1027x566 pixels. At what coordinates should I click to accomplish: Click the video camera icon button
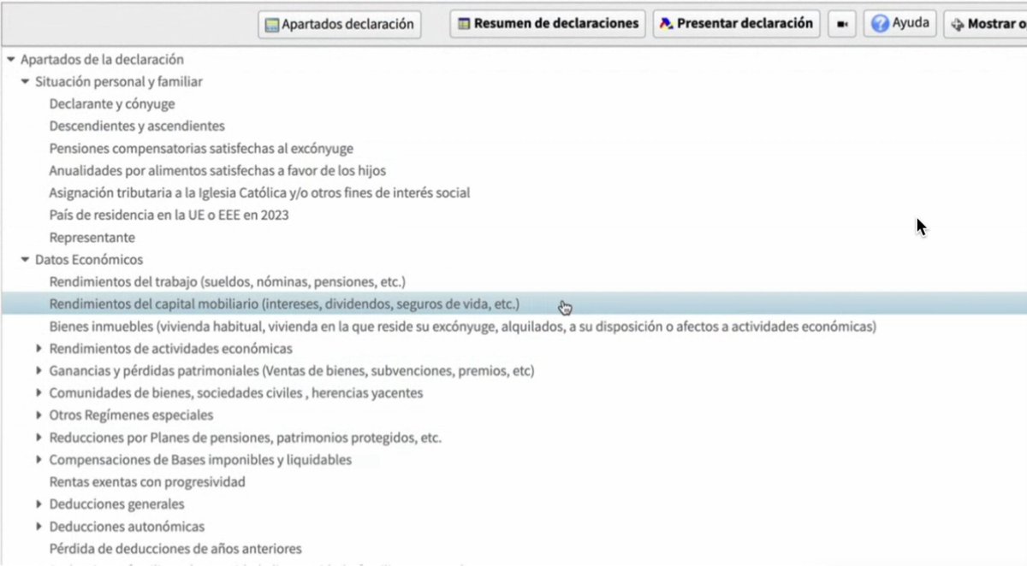tap(842, 24)
